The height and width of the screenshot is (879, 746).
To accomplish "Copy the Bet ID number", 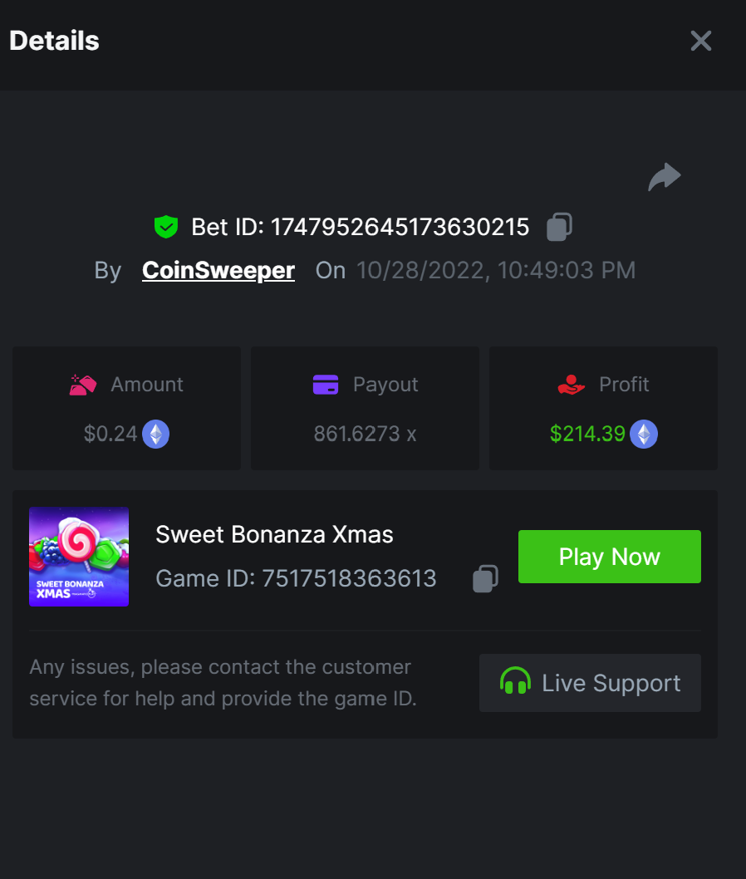I will [559, 227].
